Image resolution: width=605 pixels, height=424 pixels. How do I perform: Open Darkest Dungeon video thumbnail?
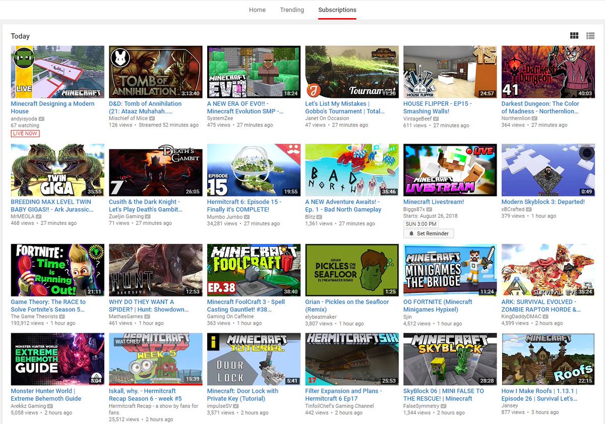tap(548, 72)
